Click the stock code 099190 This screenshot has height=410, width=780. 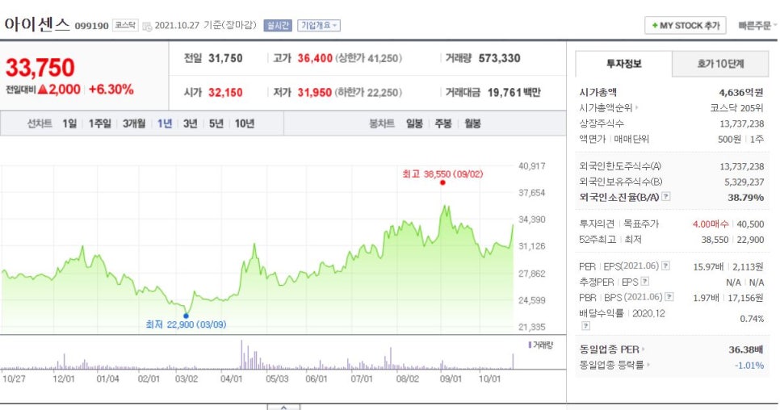(91, 26)
